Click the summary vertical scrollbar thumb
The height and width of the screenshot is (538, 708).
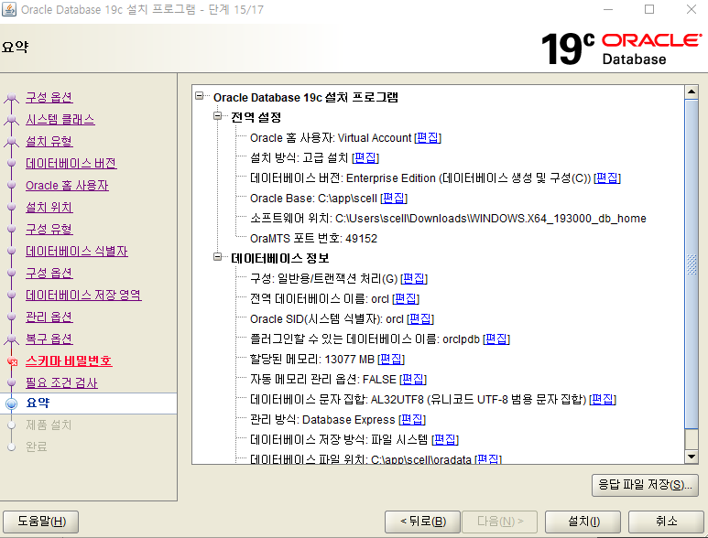point(692,264)
